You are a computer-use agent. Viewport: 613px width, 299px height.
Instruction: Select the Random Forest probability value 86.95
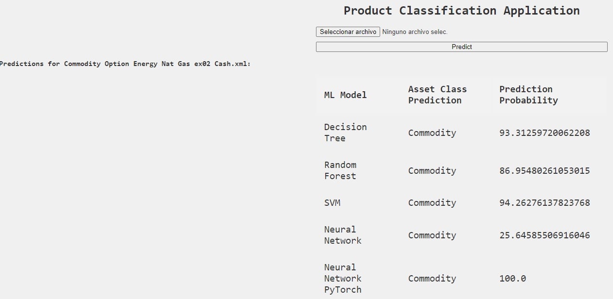(544, 170)
